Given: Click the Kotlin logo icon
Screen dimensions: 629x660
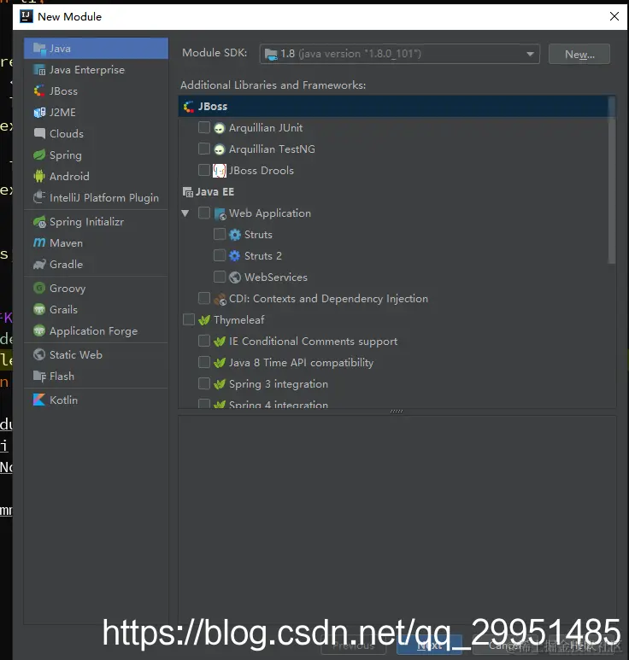Looking at the screenshot, I should pyautogui.click(x=39, y=400).
